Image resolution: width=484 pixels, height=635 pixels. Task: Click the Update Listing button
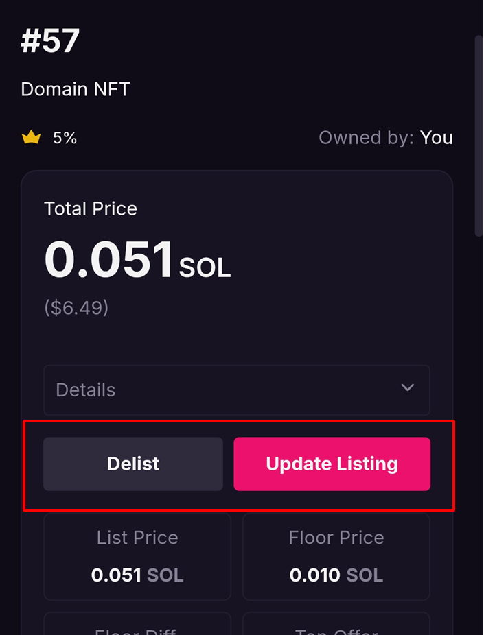click(332, 464)
